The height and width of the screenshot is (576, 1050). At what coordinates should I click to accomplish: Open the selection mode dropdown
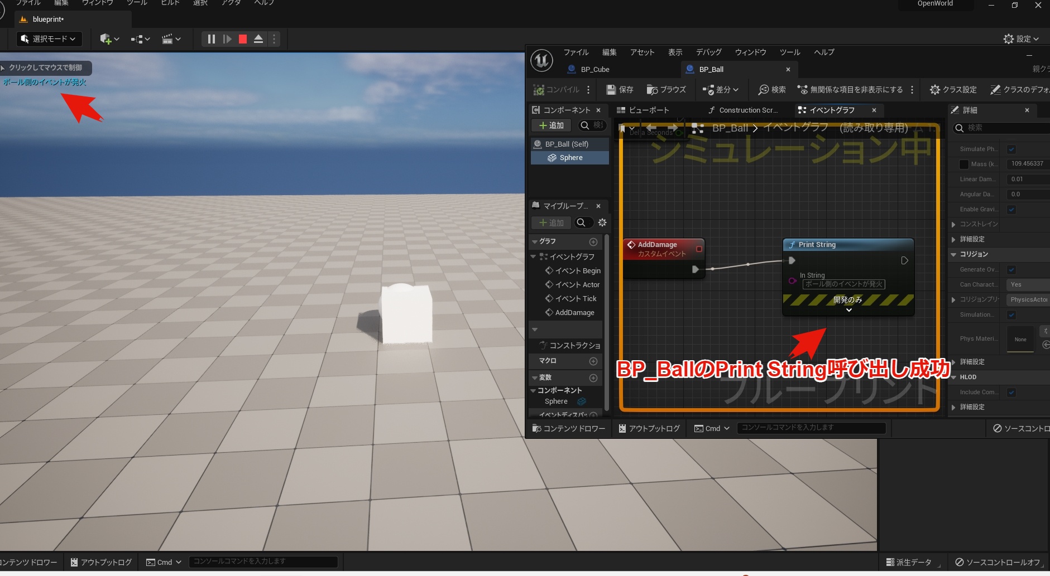49,39
